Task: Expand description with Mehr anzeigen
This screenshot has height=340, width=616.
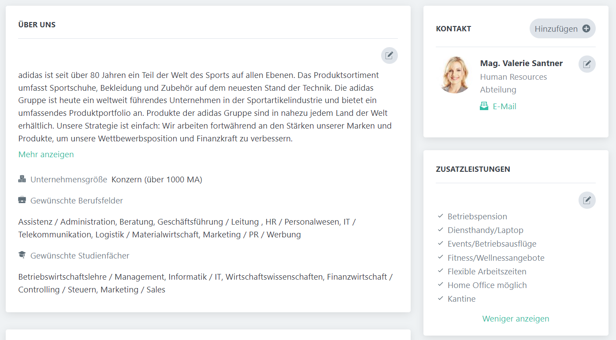Action: coord(46,155)
